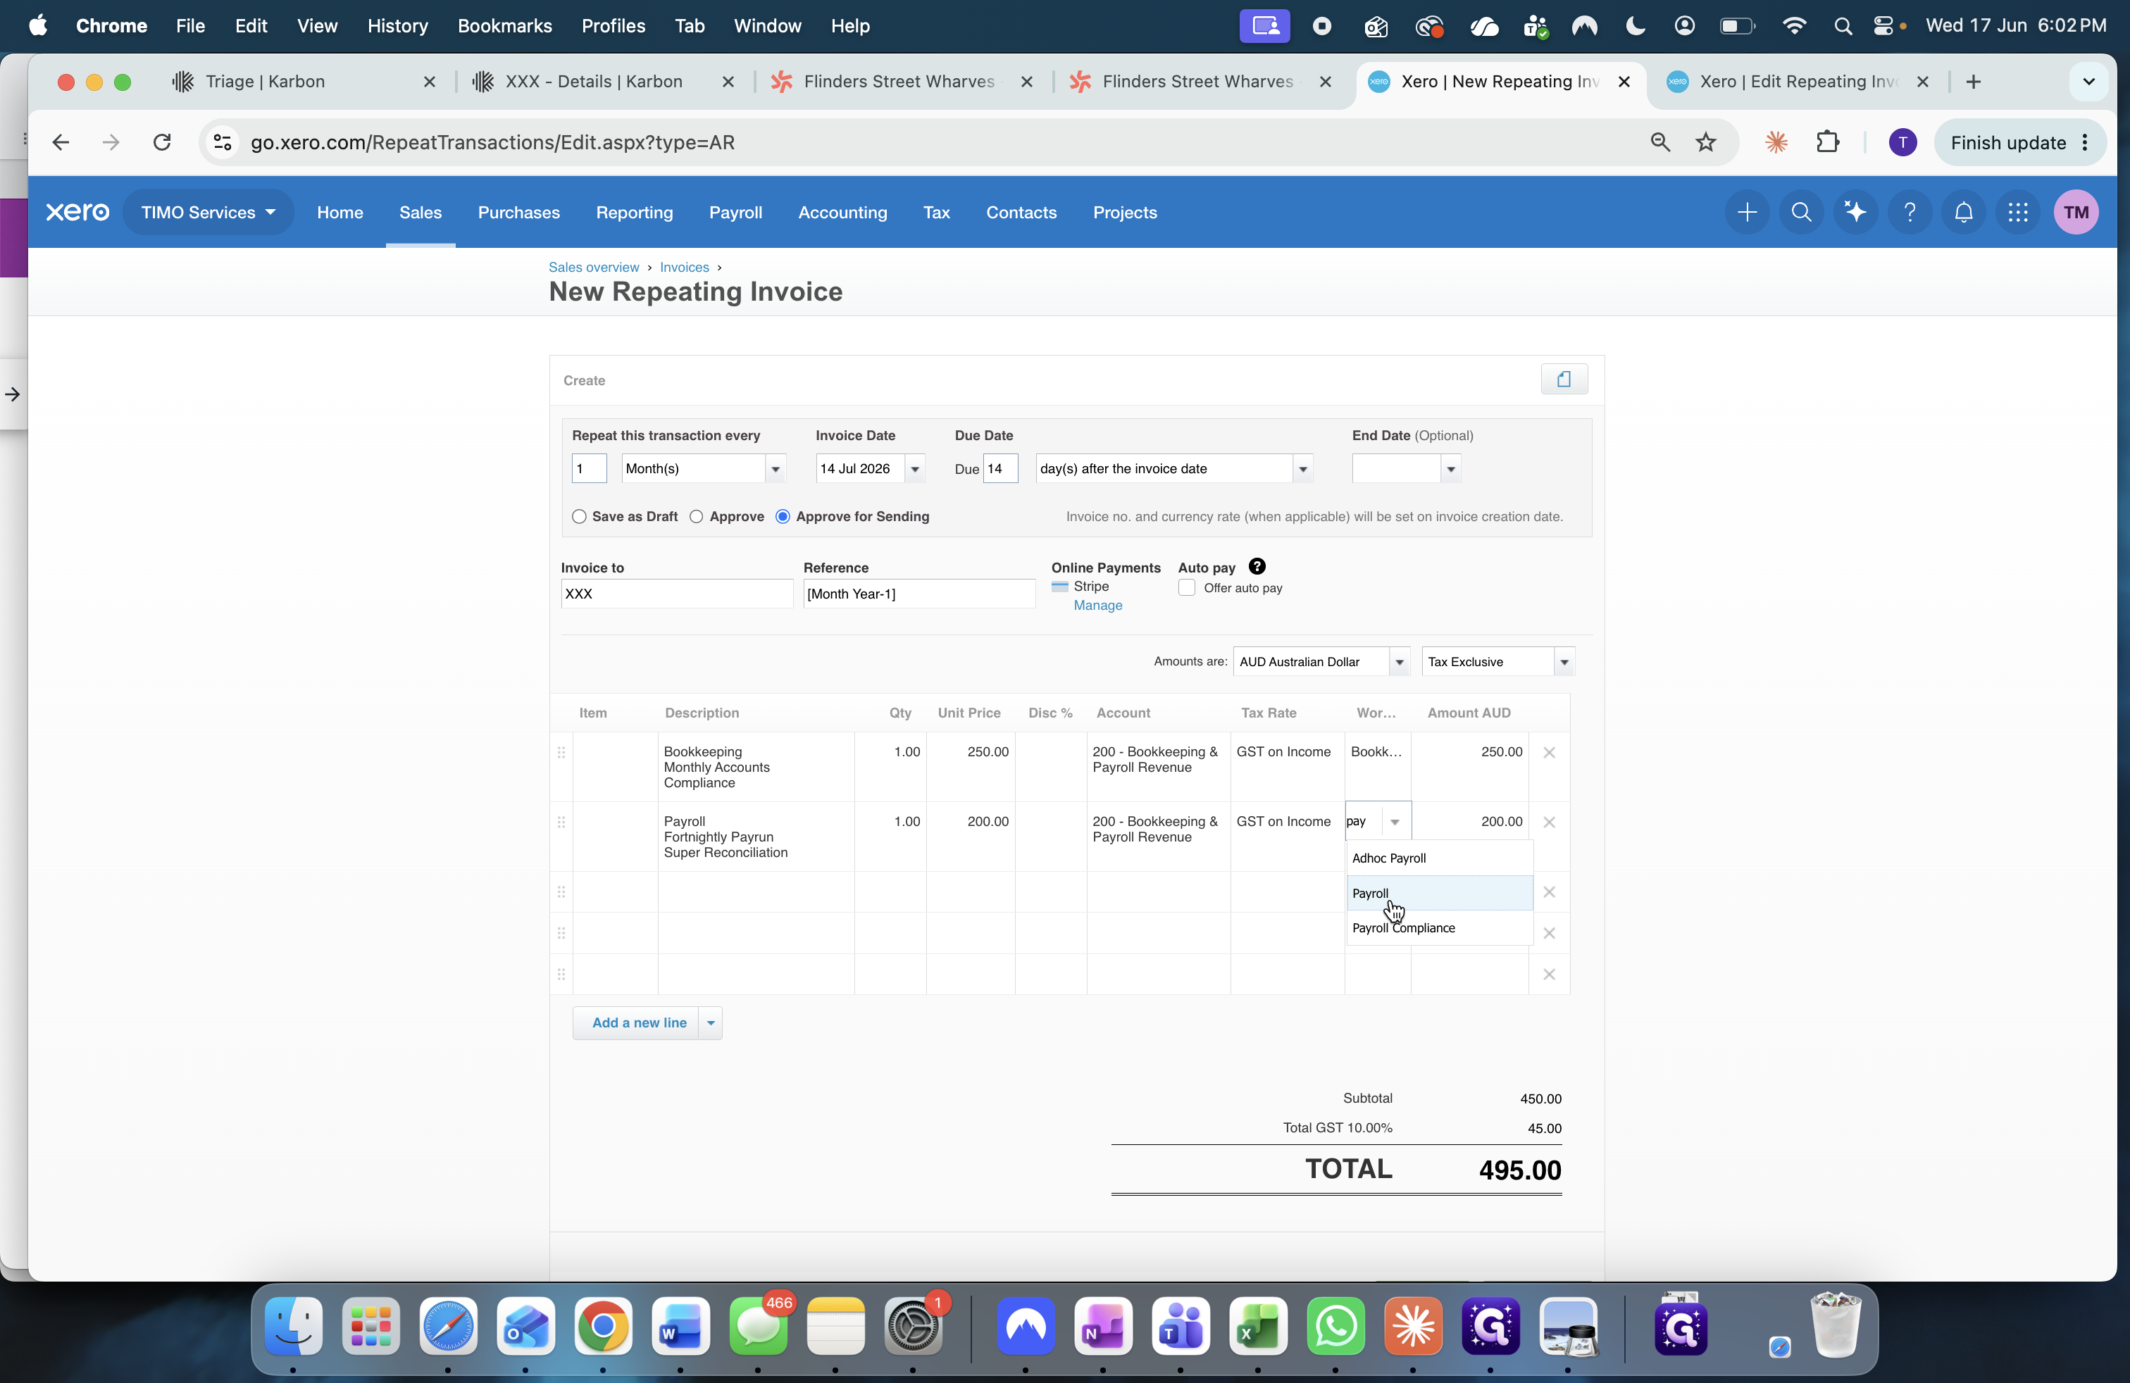
Task: Delete the Payroll line item
Action: click(x=1549, y=822)
